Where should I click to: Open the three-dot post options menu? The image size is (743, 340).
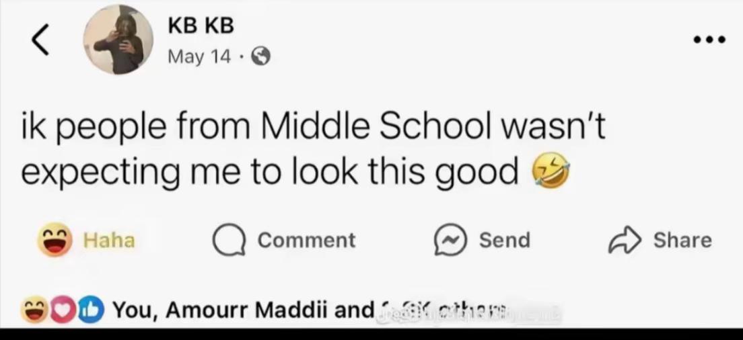(709, 40)
